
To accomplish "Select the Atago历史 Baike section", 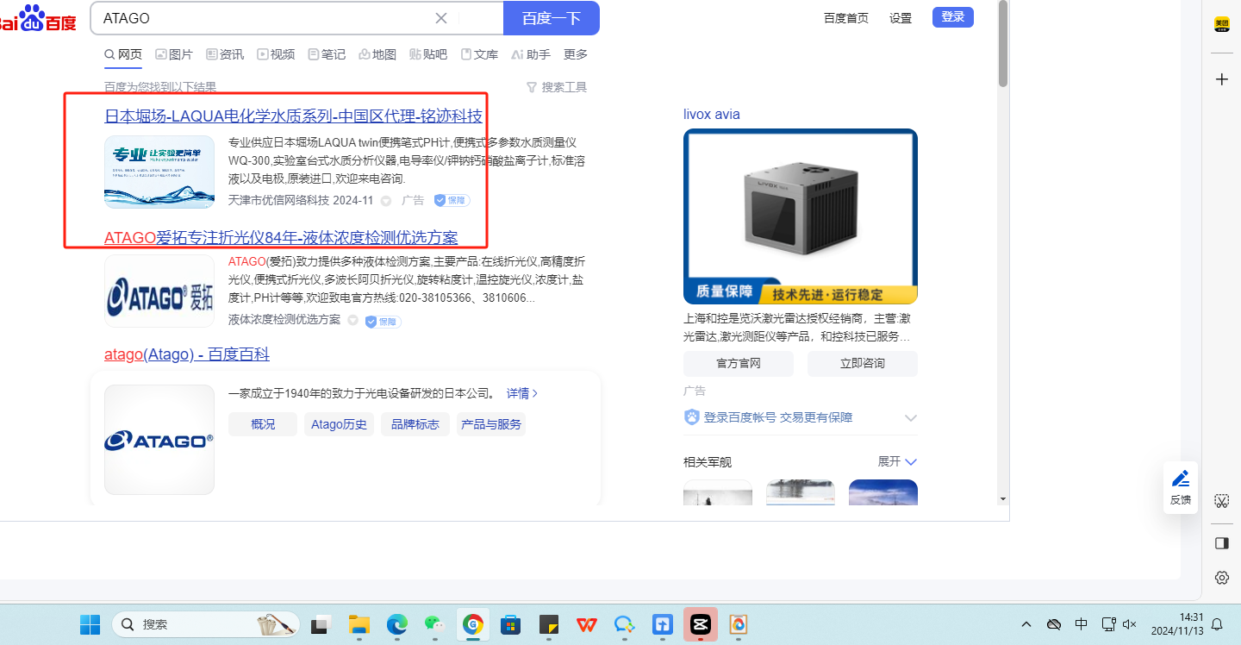I will tap(339, 424).
